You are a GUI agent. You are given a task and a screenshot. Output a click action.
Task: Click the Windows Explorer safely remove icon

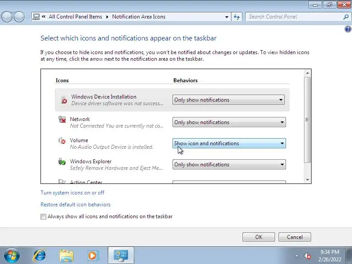(x=62, y=161)
